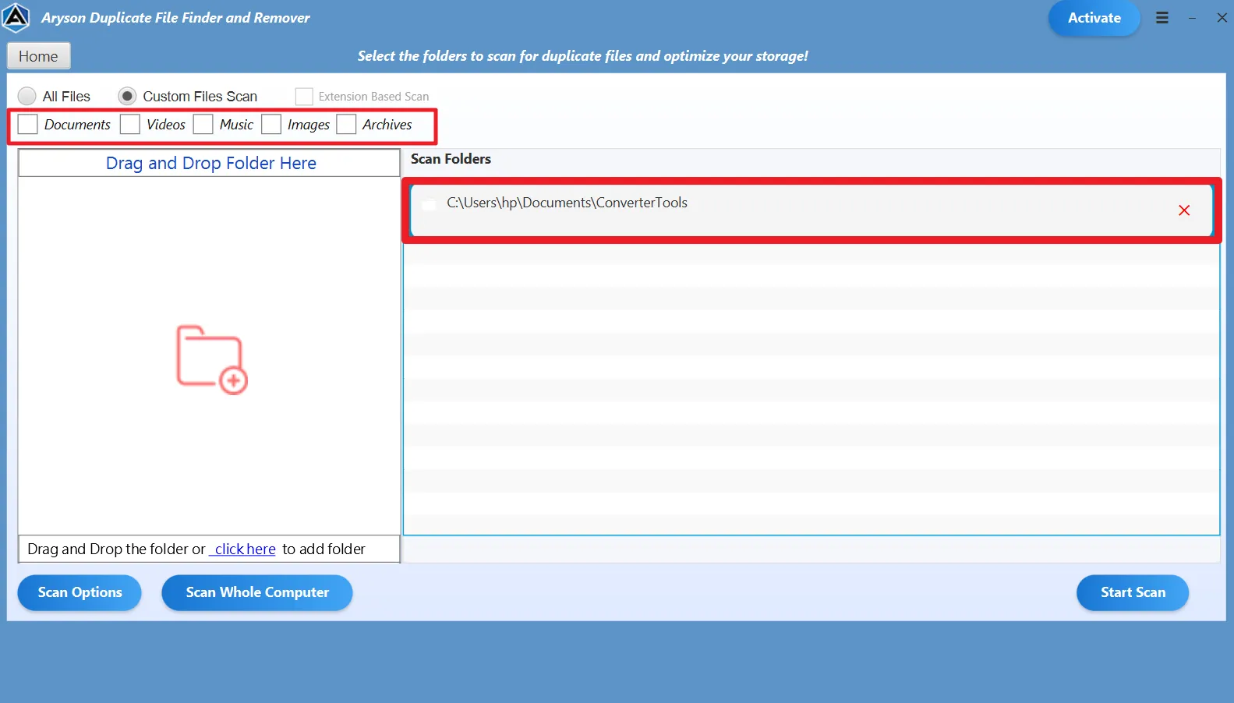
Task: Follow the "click here" add folder link
Action: 244,549
